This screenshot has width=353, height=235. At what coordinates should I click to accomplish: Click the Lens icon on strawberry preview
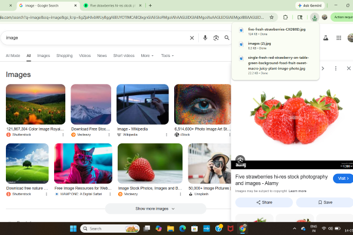[x=240, y=160]
